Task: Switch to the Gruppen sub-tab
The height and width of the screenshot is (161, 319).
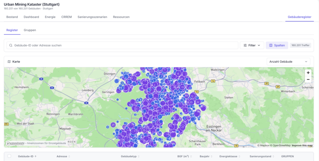Action: 30,30
